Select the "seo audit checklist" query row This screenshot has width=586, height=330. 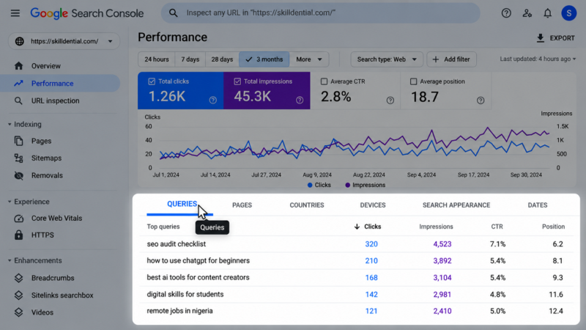(x=356, y=244)
